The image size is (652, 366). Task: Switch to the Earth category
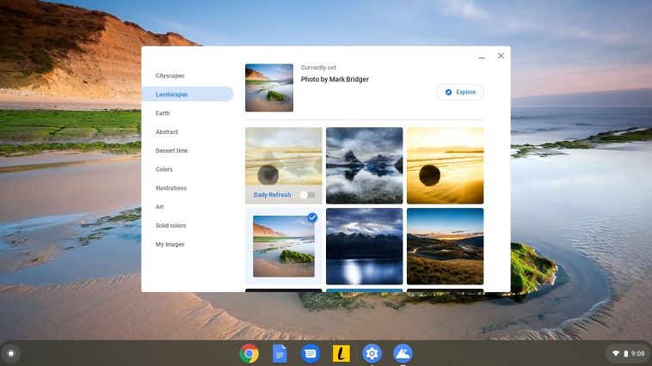click(163, 113)
